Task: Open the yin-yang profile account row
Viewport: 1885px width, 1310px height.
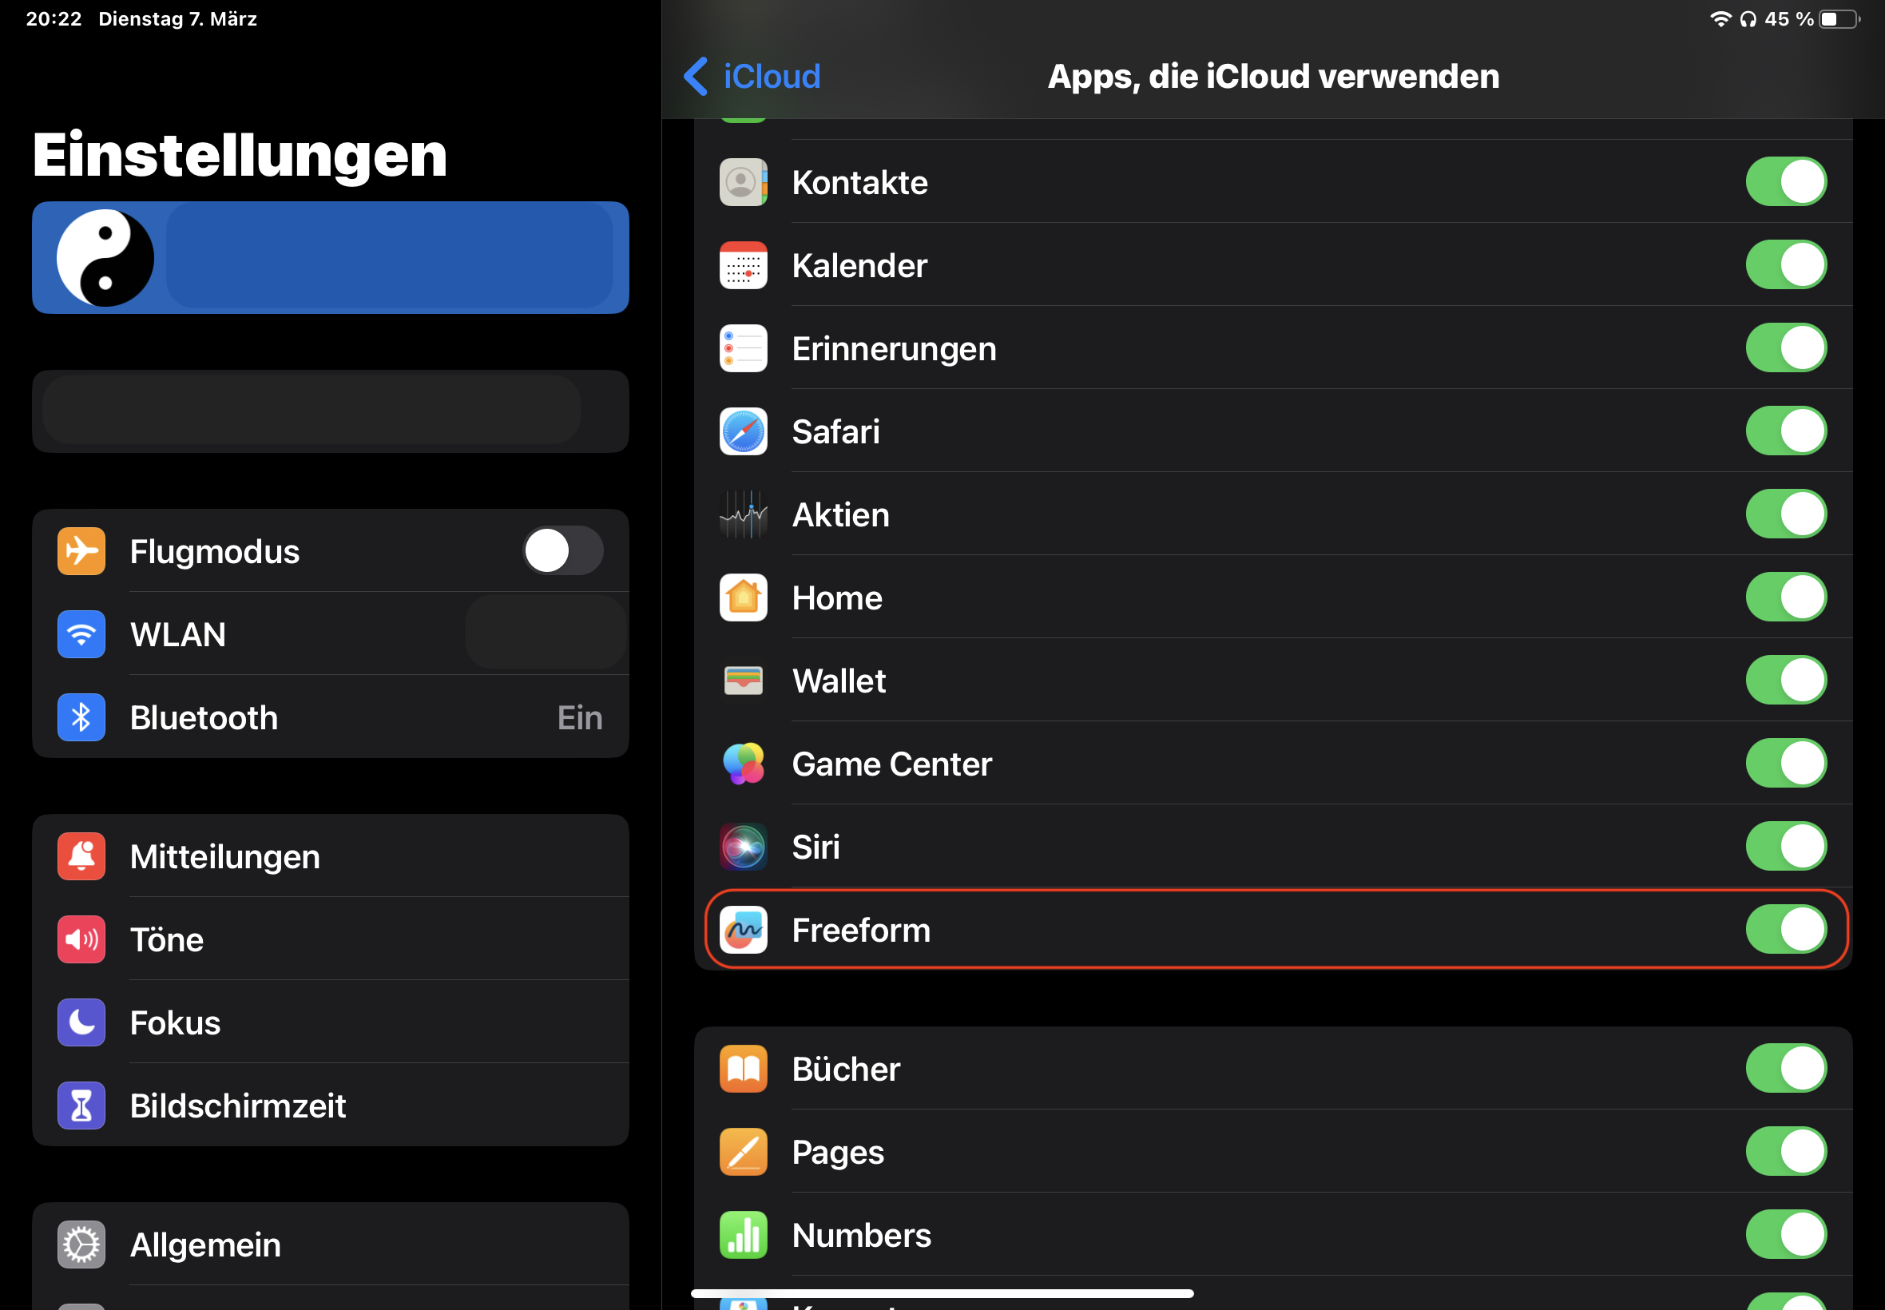Action: (x=331, y=258)
